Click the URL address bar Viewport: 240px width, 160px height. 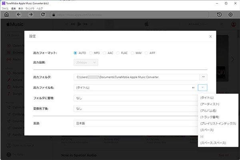129,15
